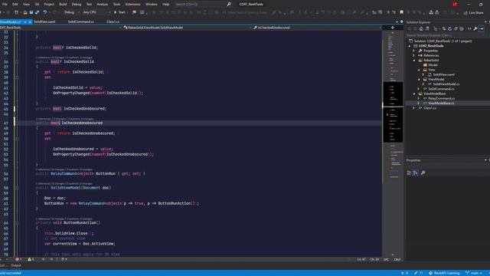The width and height of the screenshot is (490, 276).
Task: Switch to the Class1.cs tab
Action: click(x=113, y=22)
